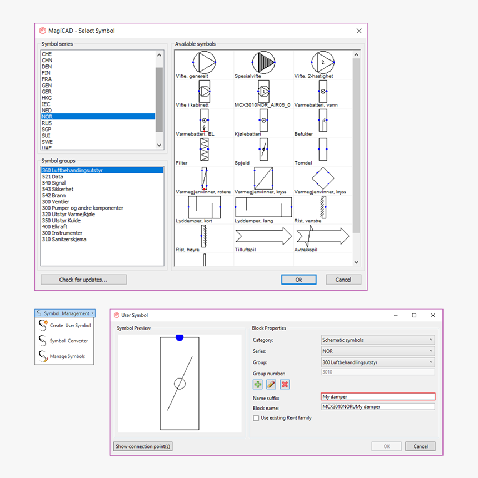Click the Create User Symbol icon
The height and width of the screenshot is (478, 478).
coord(43,325)
